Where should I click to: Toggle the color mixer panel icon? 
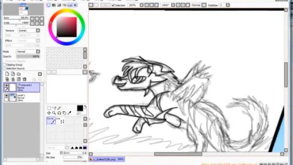click(x=65, y=5)
